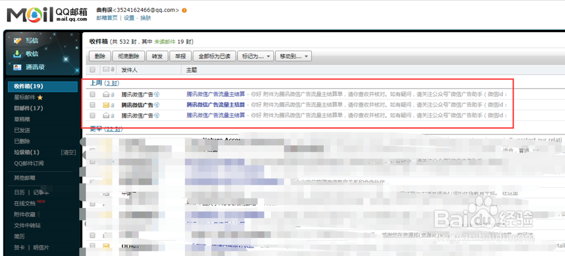The image size is (565, 256).
Task: Tick the checkbox of the unread 腾讯微信广告 mail
Action: pos(93,105)
